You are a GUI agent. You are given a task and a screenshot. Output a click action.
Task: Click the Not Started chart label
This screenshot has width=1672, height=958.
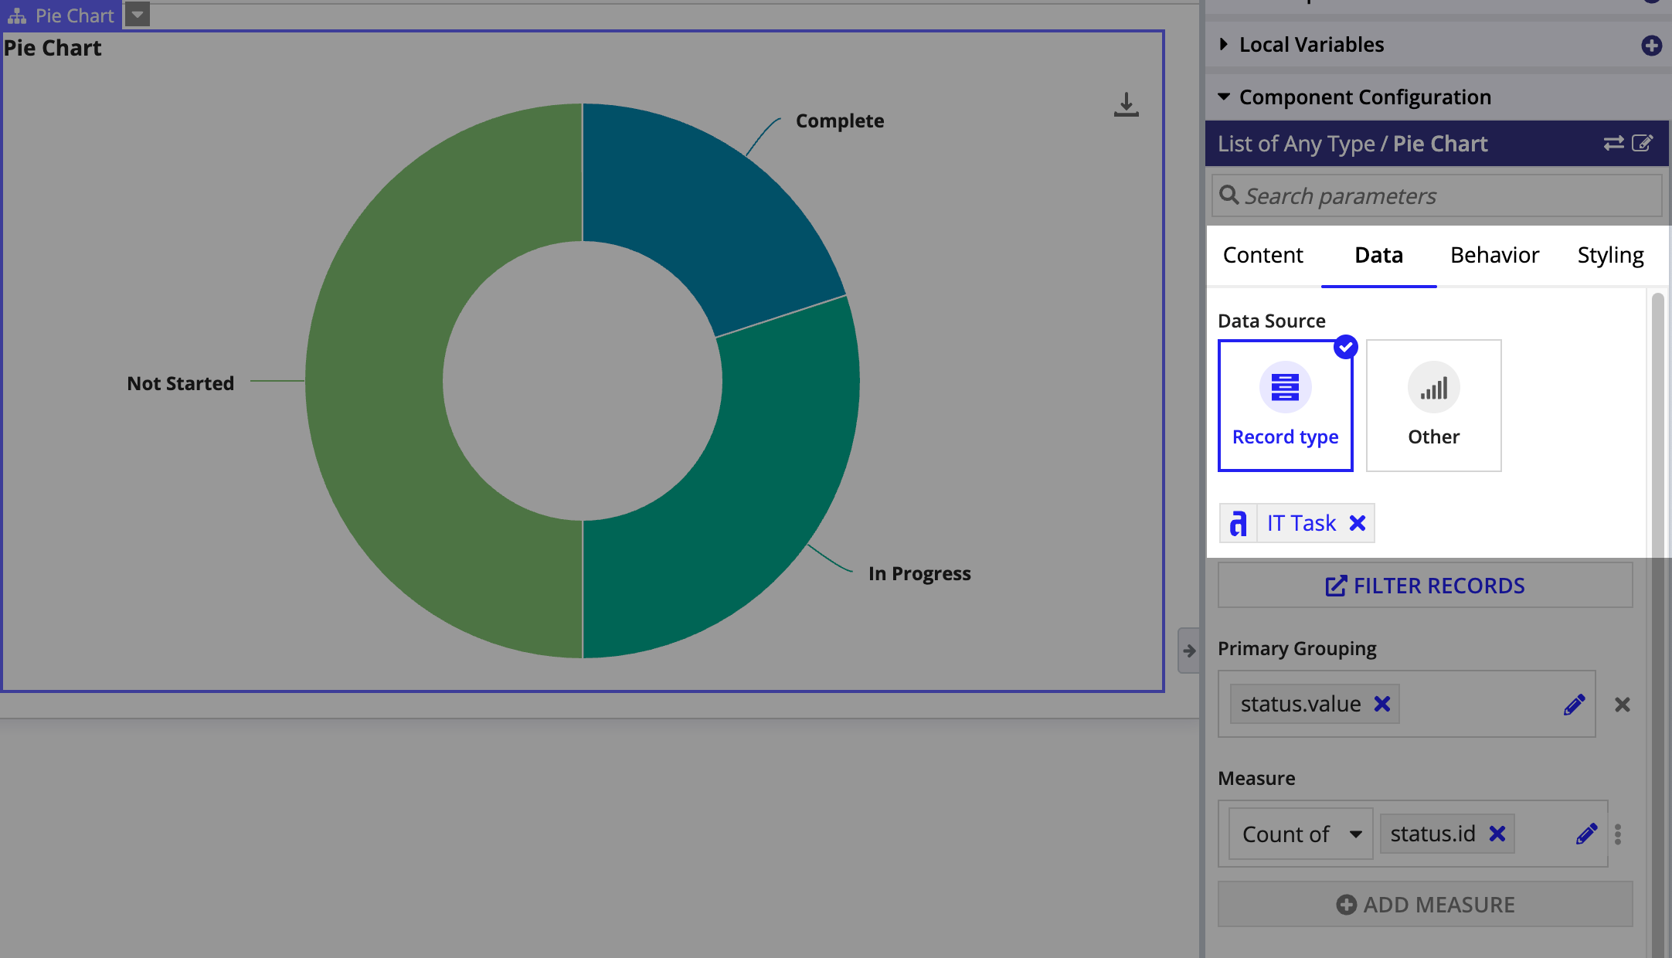coord(180,384)
